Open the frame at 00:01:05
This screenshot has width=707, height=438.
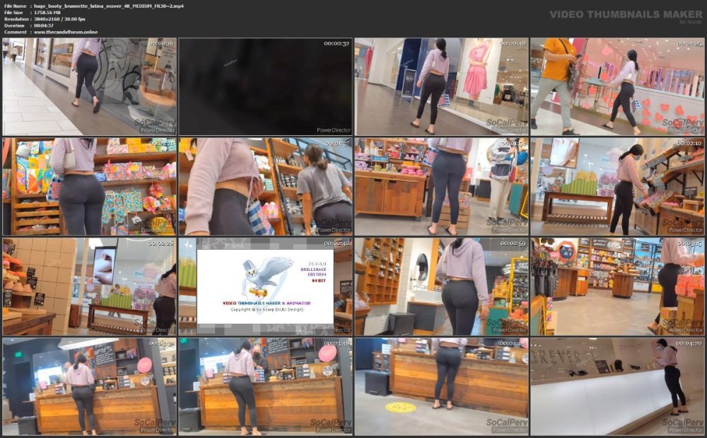click(617, 86)
